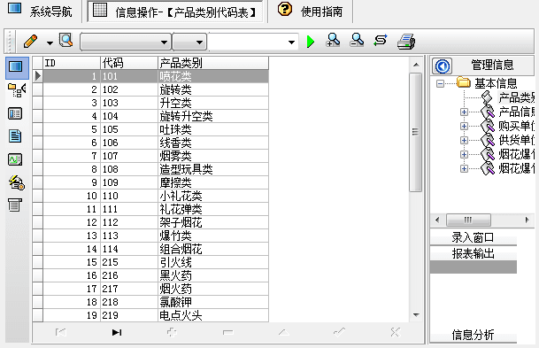Click the row selector of 喷花类

pos(38,76)
